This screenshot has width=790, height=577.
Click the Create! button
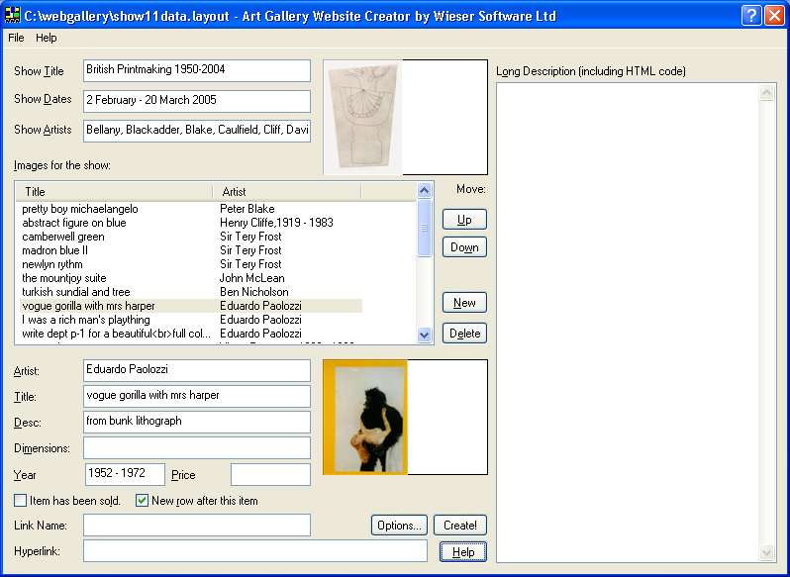tap(460, 526)
